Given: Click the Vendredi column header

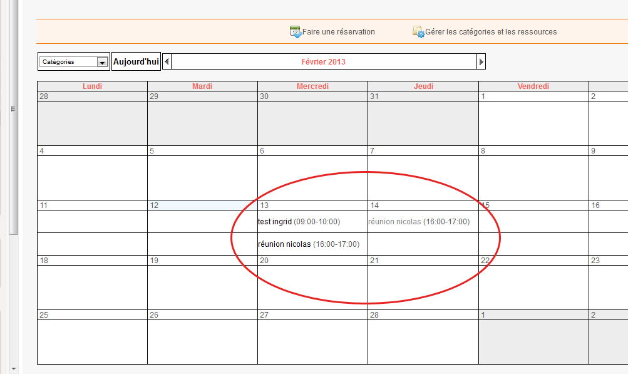Looking at the screenshot, I should point(533,86).
